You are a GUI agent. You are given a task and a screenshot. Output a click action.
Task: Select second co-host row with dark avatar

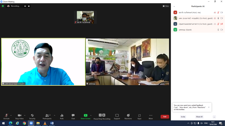pos(198,24)
